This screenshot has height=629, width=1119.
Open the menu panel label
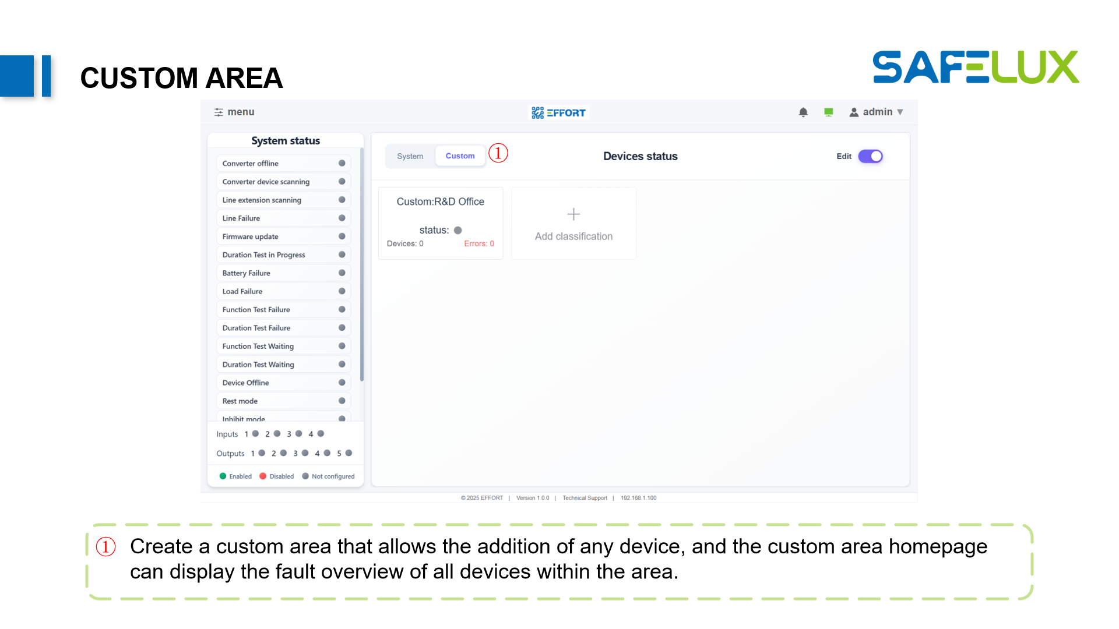[x=241, y=112]
